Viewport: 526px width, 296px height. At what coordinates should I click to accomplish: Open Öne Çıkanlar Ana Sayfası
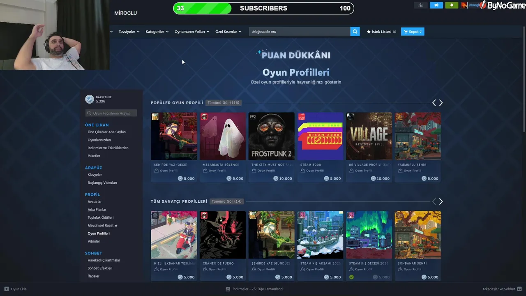pyautogui.click(x=107, y=132)
